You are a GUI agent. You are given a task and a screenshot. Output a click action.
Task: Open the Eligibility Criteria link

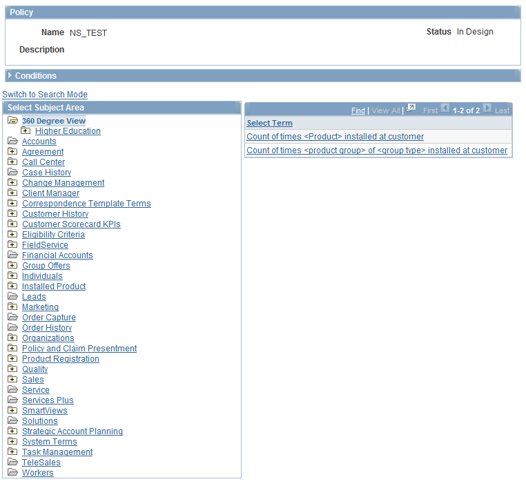click(x=53, y=235)
